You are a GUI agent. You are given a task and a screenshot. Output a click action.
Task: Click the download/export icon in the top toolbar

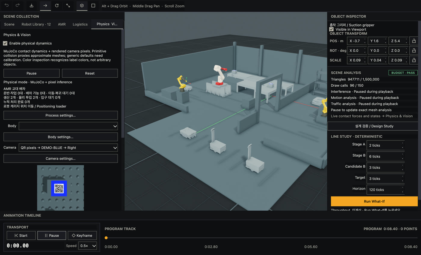(x=32, y=5)
